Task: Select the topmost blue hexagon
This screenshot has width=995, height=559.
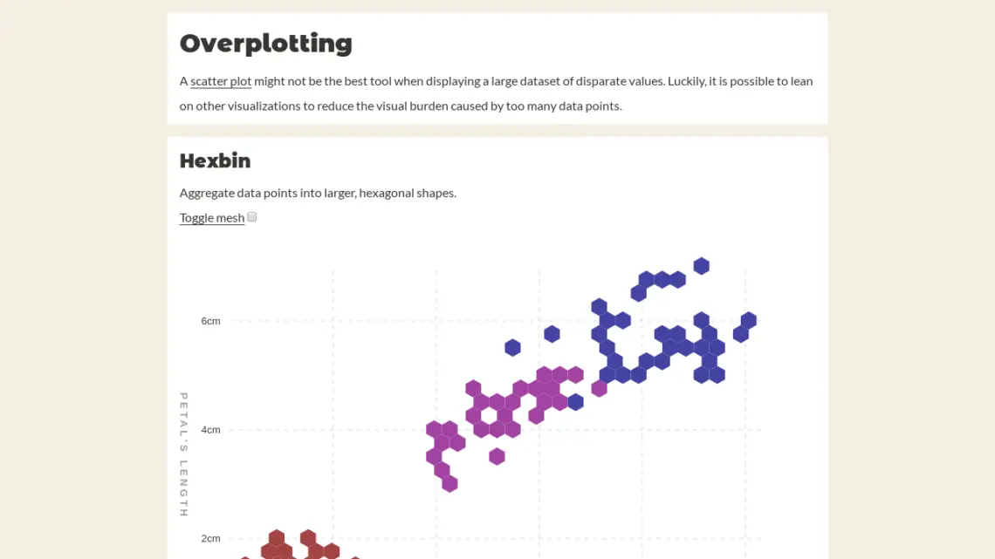Action: click(x=701, y=266)
